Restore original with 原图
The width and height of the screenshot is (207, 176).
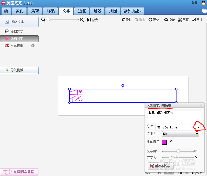pos(154,20)
